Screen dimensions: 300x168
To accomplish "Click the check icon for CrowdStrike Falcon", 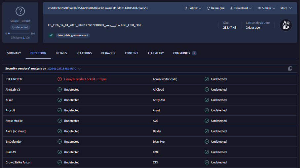I will (x=60, y=162).
